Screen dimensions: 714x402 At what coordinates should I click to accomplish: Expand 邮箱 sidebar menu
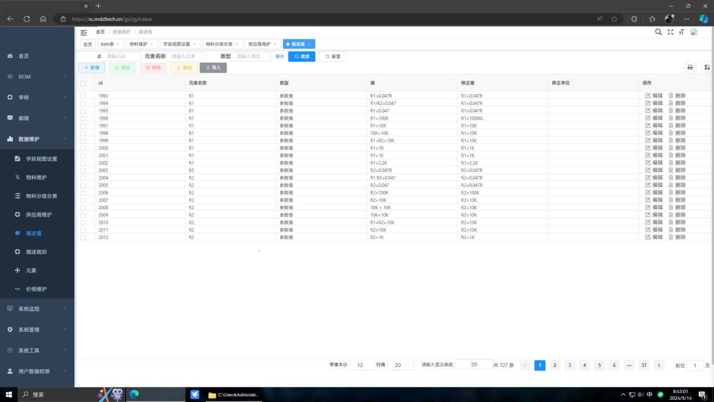coord(37,118)
